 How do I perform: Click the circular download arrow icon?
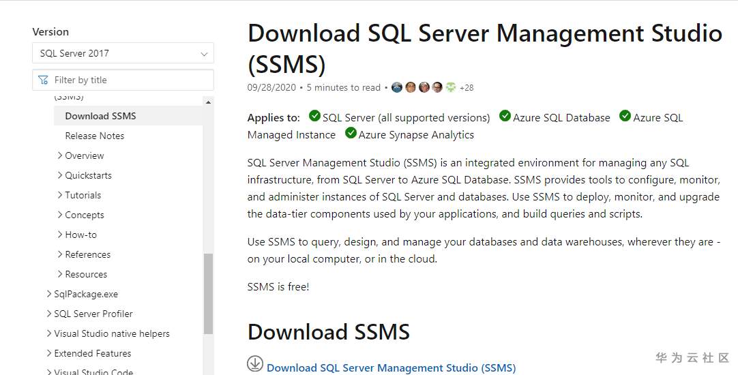click(x=255, y=364)
